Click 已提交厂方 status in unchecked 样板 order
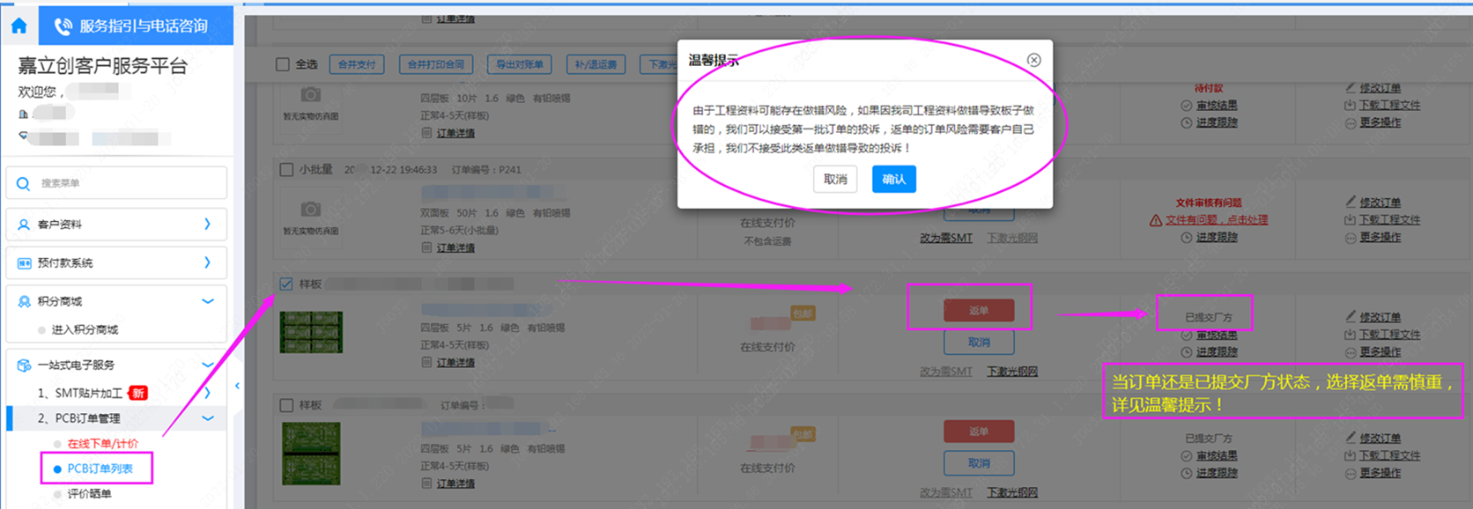This screenshot has height=509, width=1473. pos(1209,439)
